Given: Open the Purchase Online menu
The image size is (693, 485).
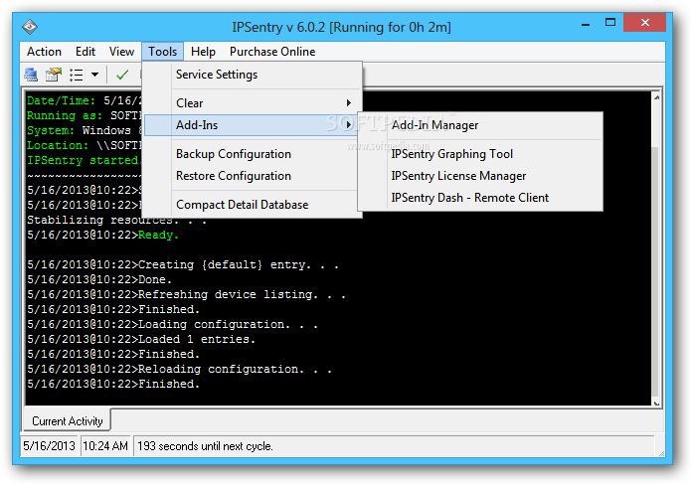Looking at the screenshot, I should point(272,52).
